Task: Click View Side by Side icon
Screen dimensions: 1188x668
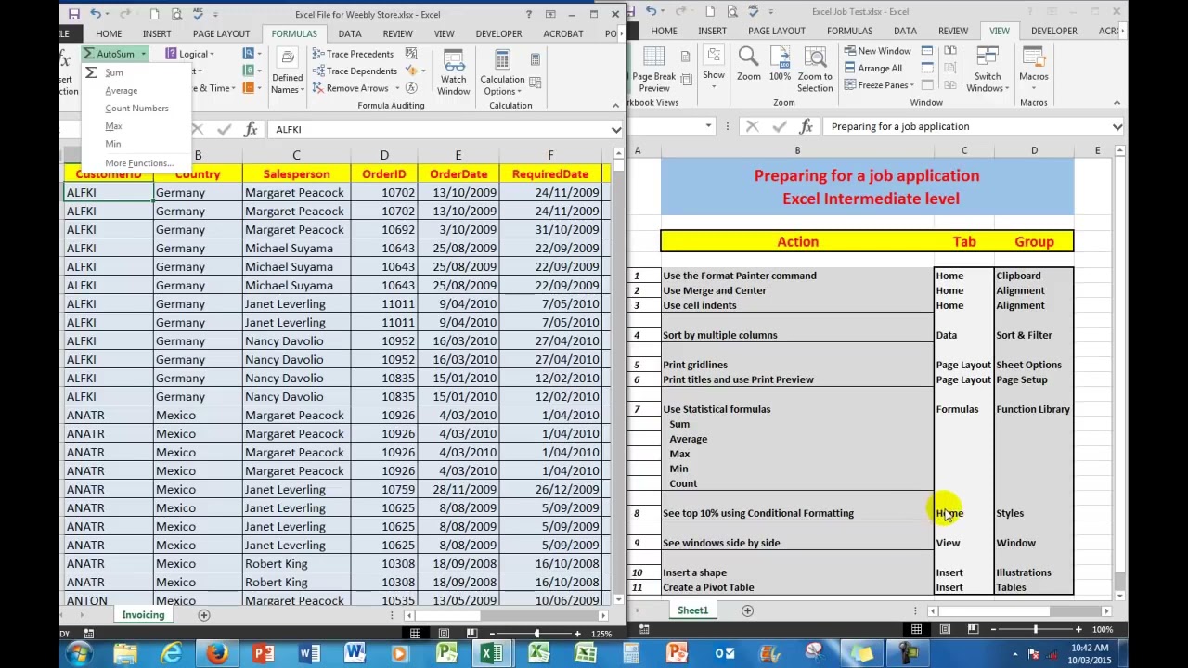Action: pos(952,51)
